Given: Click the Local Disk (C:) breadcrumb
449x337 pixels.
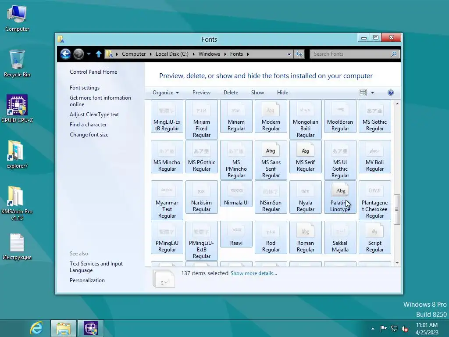Looking at the screenshot, I should pyautogui.click(x=172, y=54).
